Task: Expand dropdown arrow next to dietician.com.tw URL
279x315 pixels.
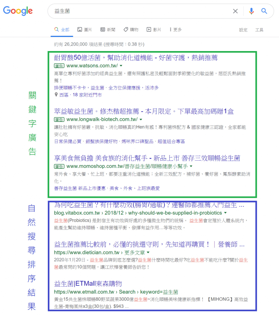Action: pos(148,252)
